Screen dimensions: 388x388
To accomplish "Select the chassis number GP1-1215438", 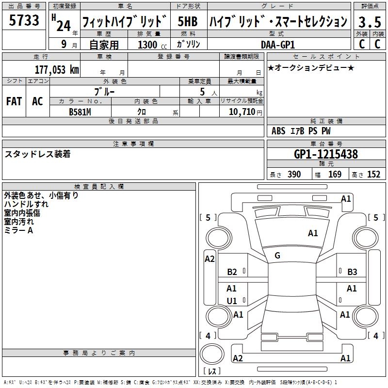I will coord(326,154).
